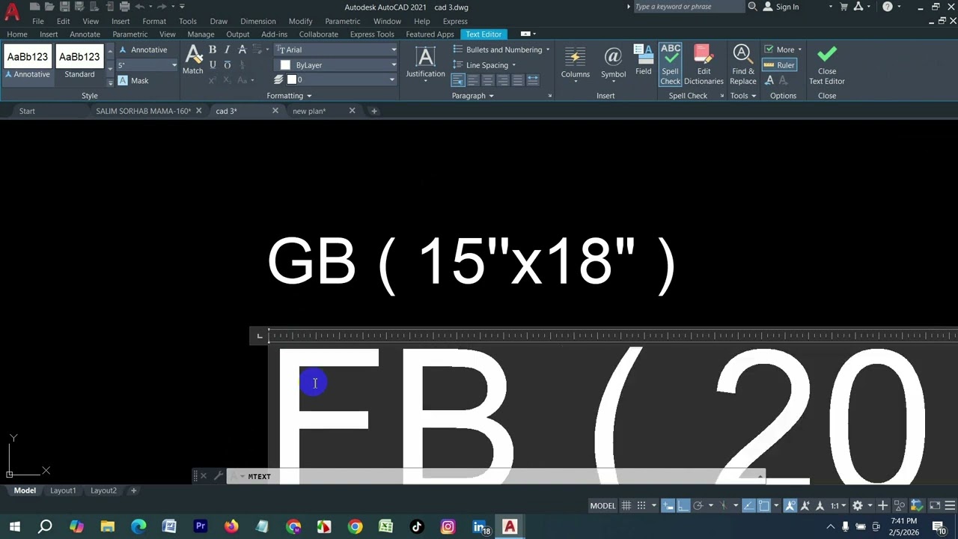Image resolution: width=958 pixels, height=539 pixels.
Task: Open Windows Start menu
Action: (x=14, y=527)
